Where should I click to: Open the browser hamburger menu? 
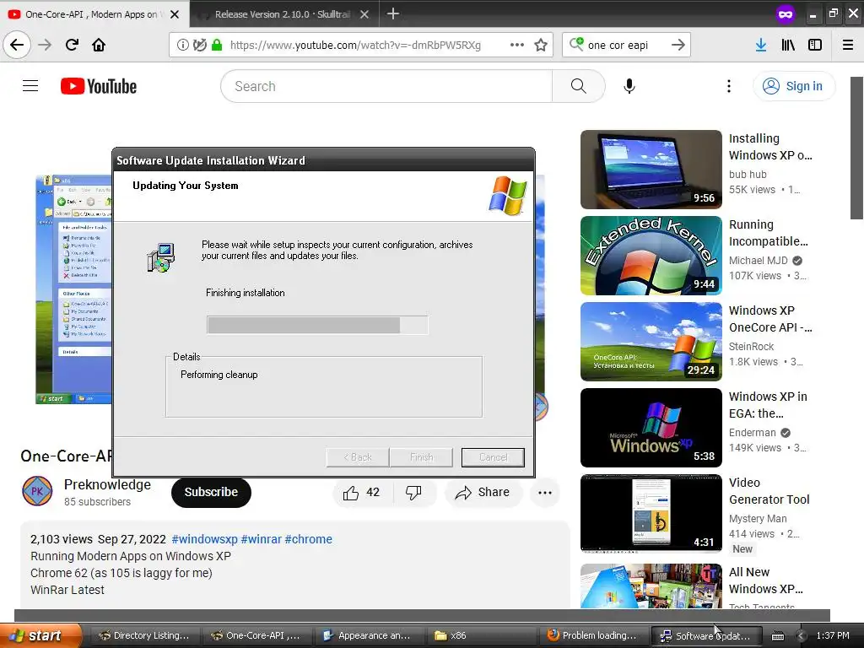848,45
